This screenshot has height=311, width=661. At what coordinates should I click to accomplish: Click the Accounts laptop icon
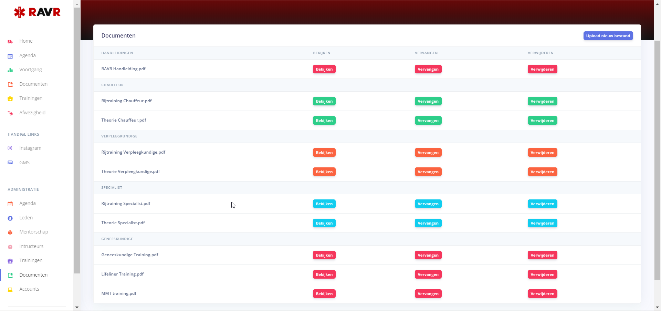[x=10, y=289]
